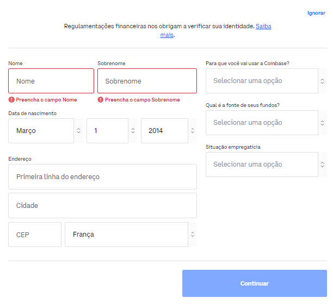Viewport: 333px width, 304px height.
Task: Click the birth year chevron arrows
Action: 192,131
